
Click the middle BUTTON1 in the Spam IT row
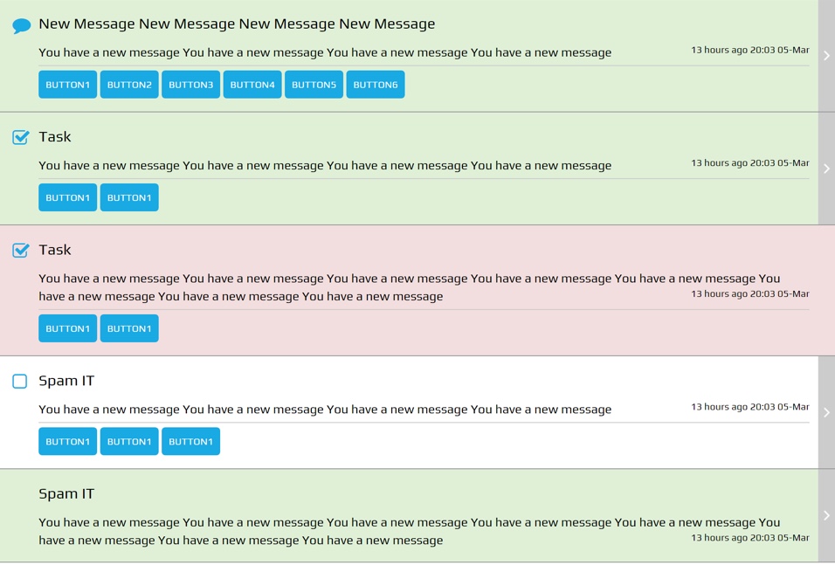[129, 442]
